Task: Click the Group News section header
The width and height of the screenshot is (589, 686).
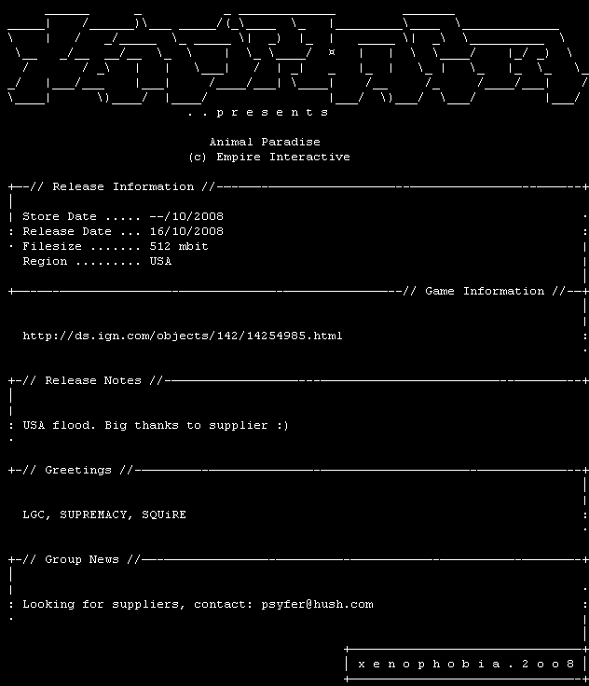Action: point(82,559)
